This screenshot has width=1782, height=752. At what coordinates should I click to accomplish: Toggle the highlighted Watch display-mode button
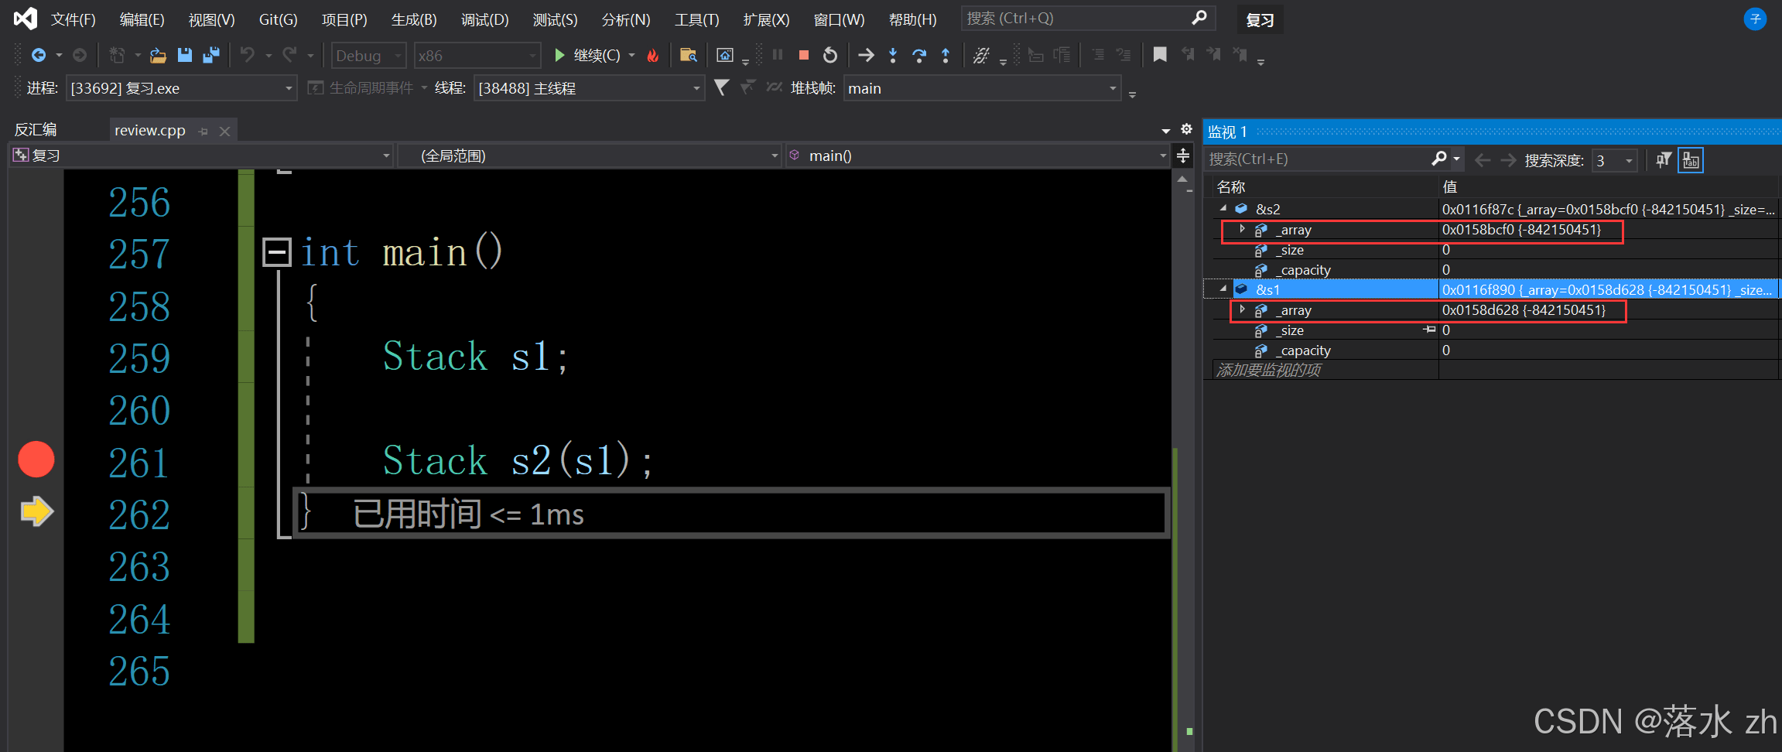(x=1691, y=160)
